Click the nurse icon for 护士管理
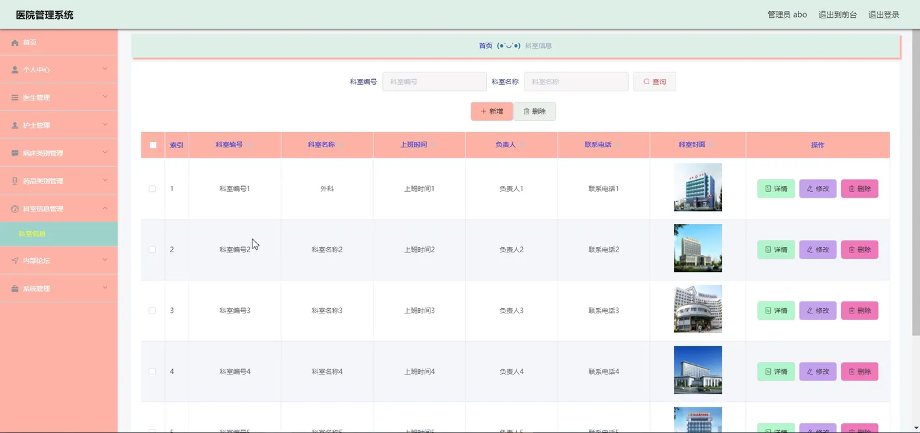This screenshot has width=920, height=433. click(x=15, y=125)
